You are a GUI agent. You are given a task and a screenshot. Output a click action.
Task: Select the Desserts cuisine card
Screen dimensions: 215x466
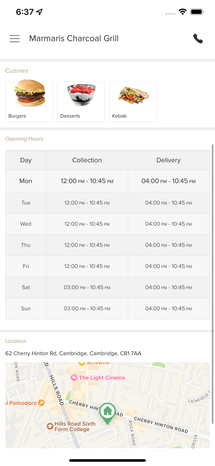81,102
